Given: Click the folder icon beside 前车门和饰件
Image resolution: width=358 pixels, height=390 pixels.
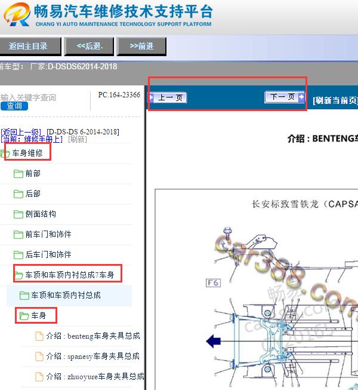Looking at the screenshot, I should pyautogui.click(x=18, y=235).
